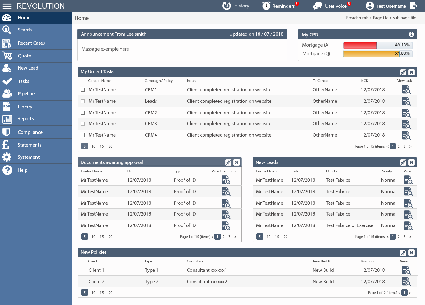Viewport: 425px width, 305px height.
Task: View task for CRM2 row
Action: (x=406, y=113)
